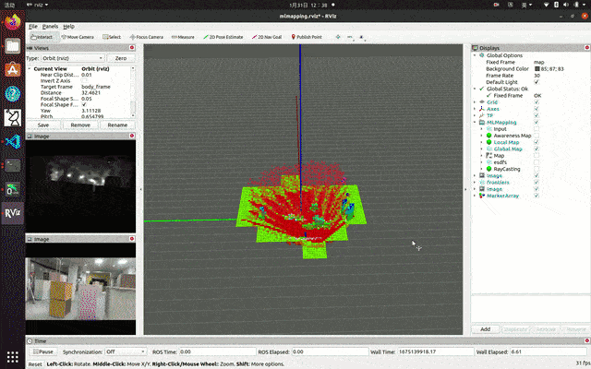Toggle the Grid display checkbox
Image resolution: width=591 pixels, height=369 pixels.
pyautogui.click(x=537, y=102)
